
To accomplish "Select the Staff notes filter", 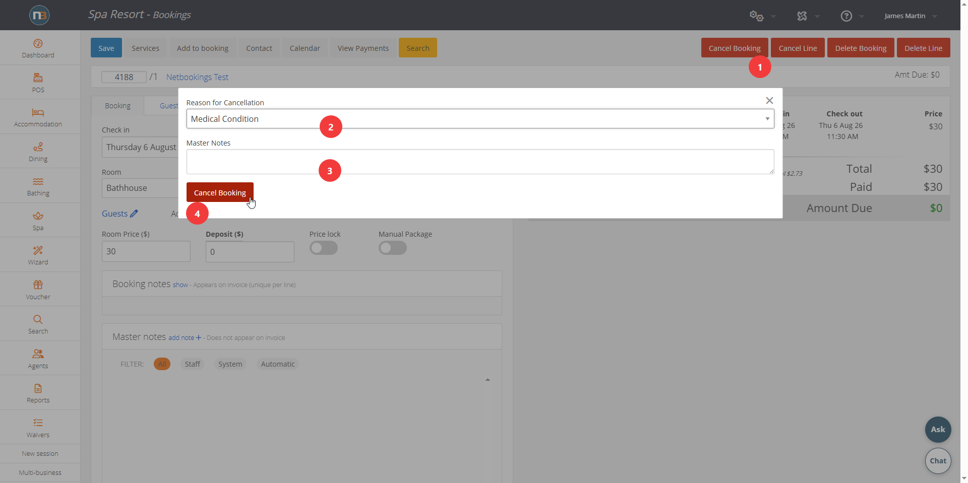I will point(192,364).
